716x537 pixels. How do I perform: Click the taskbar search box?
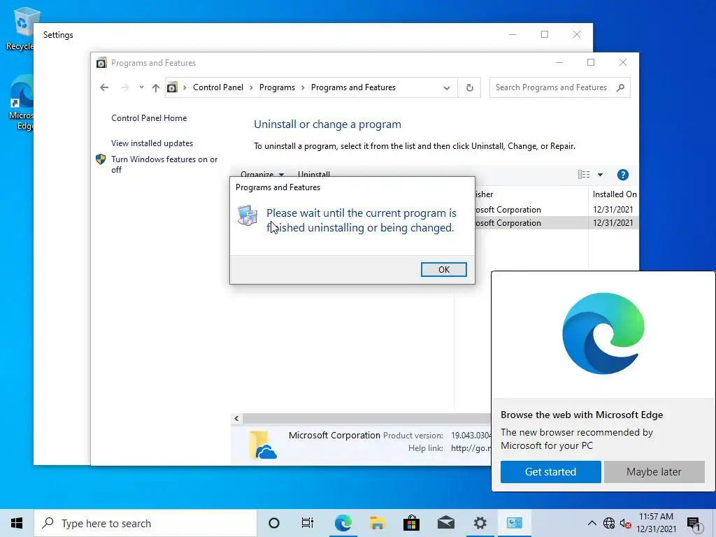click(x=145, y=523)
